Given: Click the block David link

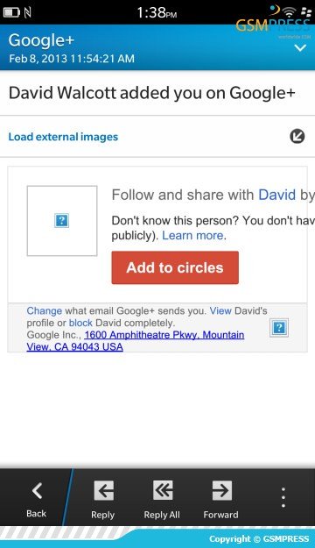Looking at the screenshot, I should coord(80,323).
